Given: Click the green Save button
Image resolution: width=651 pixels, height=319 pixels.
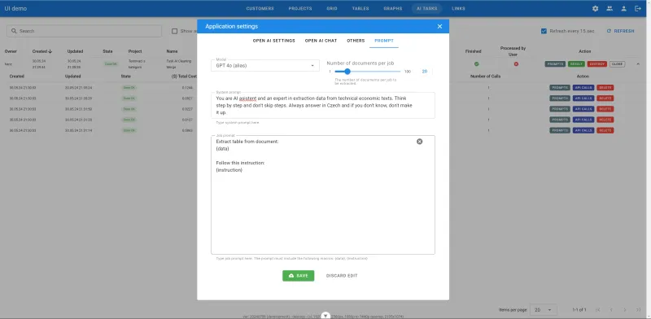Looking at the screenshot, I should click(x=298, y=276).
